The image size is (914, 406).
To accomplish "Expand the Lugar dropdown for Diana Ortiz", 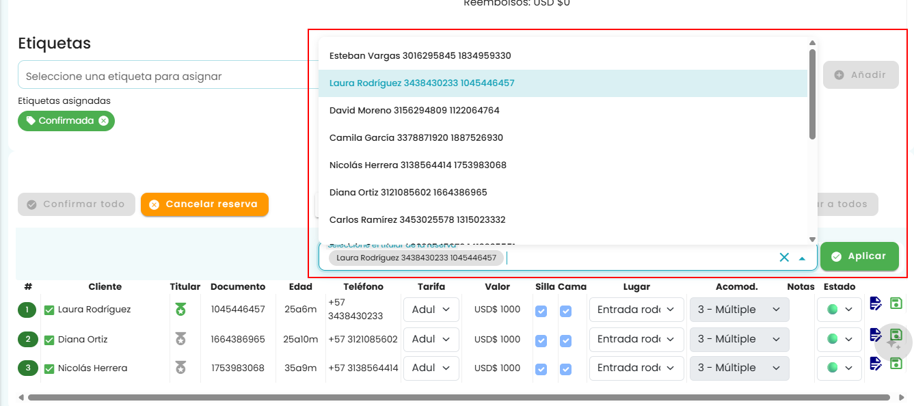I will tap(636, 339).
